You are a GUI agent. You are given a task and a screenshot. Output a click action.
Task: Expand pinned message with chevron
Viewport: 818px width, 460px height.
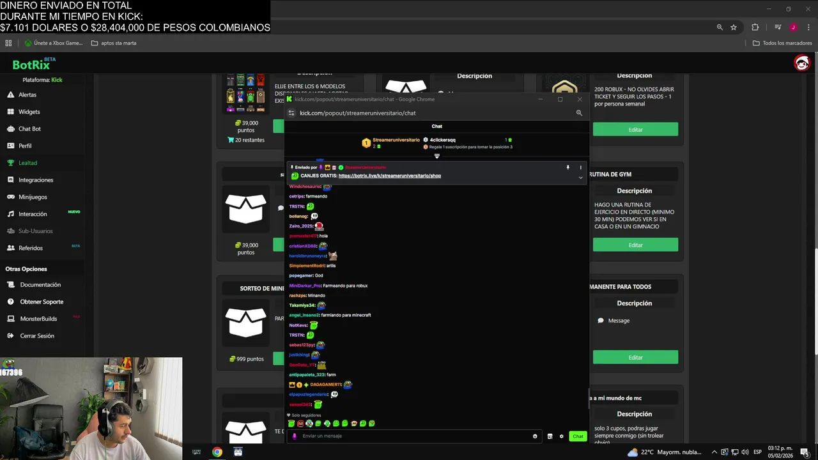pos(580,177)
